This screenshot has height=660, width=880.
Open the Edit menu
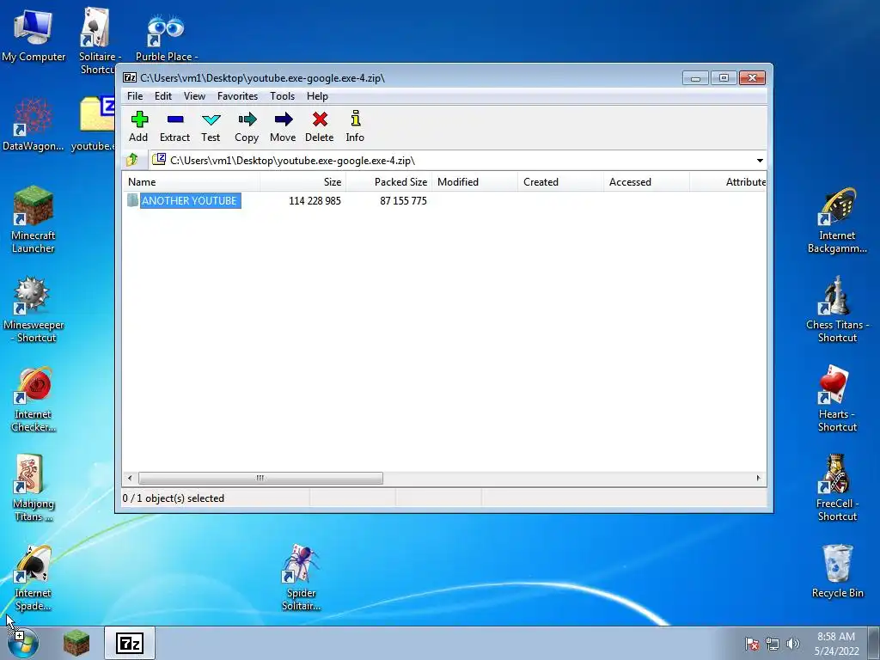[163, 96]
